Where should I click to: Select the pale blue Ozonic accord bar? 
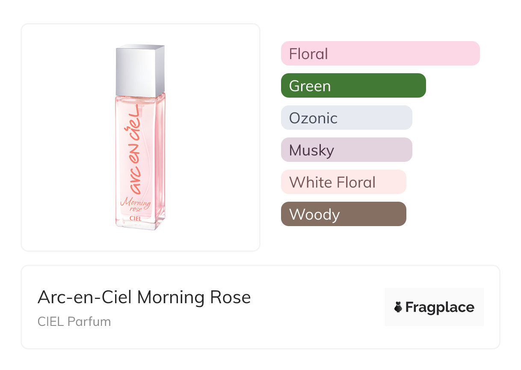pos(346,118)
